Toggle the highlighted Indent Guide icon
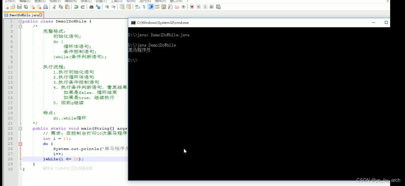This screenshot has width=405, height=186. (x=150, y=7)
